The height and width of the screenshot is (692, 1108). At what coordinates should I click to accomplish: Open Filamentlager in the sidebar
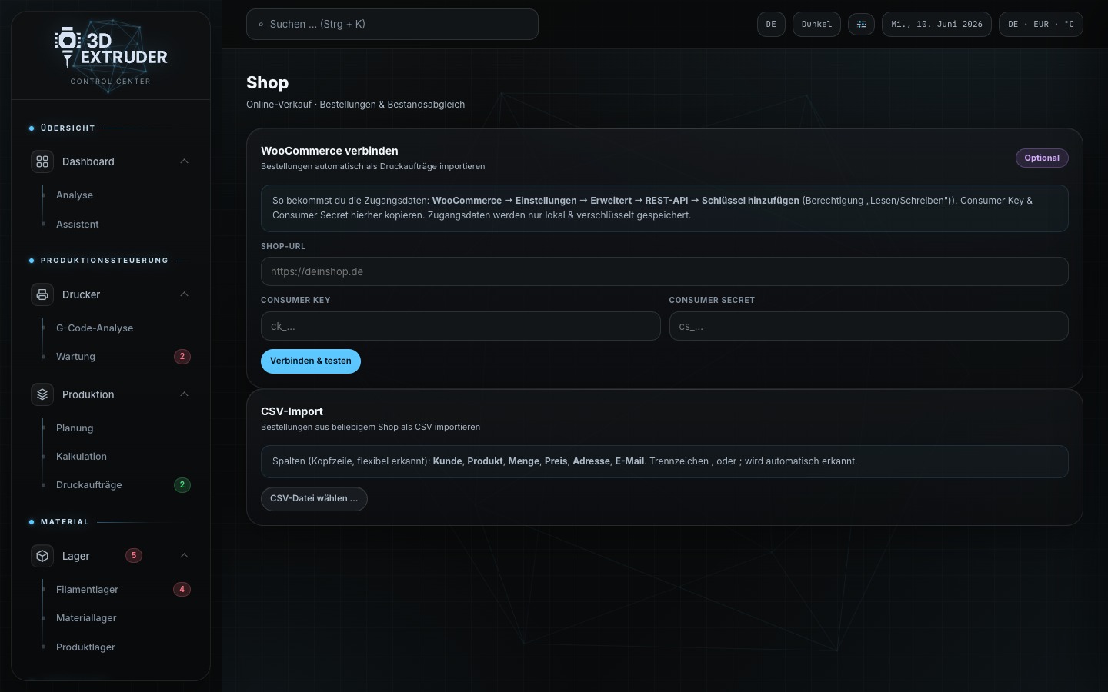[x=87, y=590]
